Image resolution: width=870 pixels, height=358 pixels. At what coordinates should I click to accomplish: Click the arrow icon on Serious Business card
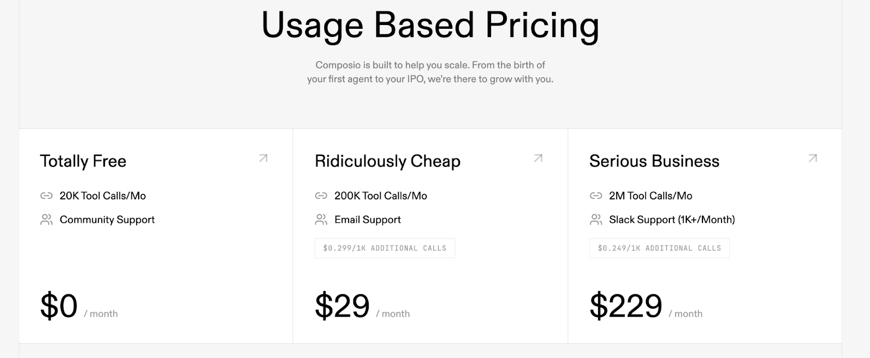click(x=813, y=159)
